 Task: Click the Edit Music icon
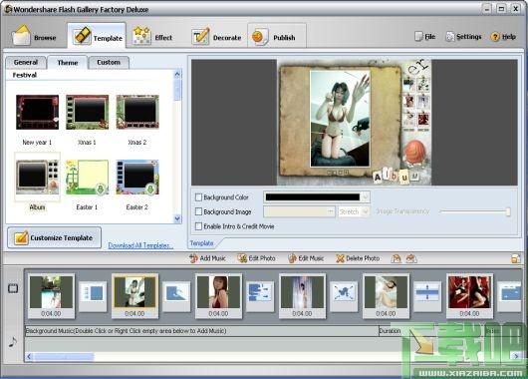(292, 258)
